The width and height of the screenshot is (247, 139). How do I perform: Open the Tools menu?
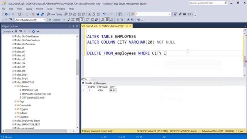50,8
